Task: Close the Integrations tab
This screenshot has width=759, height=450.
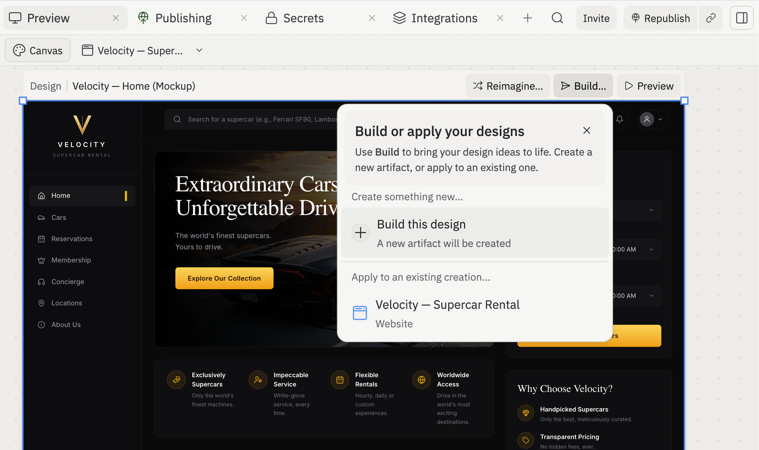Action: point(500,18)
